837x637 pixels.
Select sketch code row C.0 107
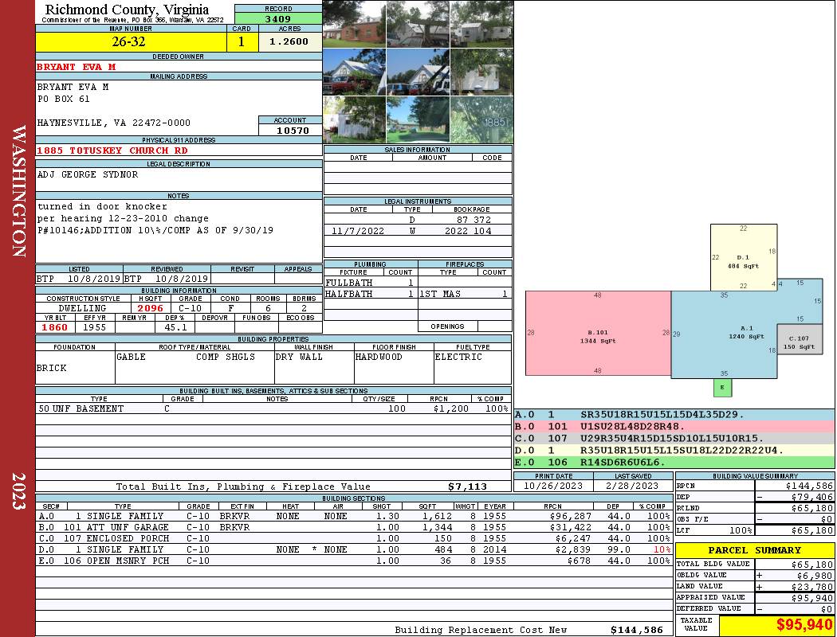click(x=674, y=438)
